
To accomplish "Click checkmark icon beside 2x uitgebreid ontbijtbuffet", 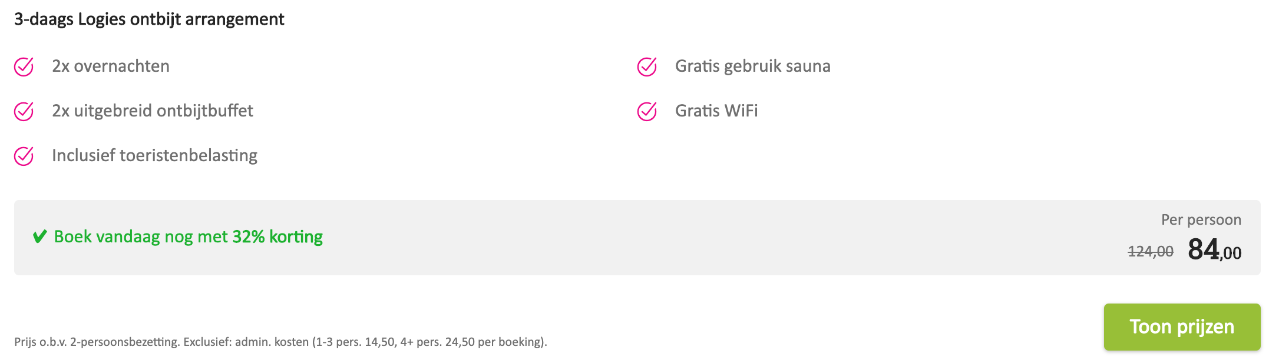I will click(x=24, y=111).
